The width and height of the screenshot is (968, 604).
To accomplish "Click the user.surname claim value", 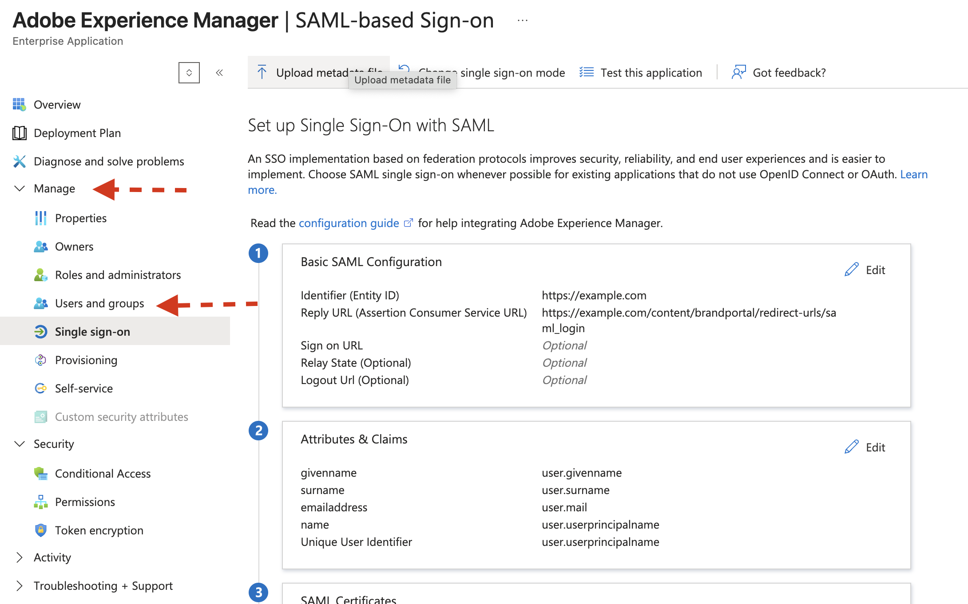I will (x=575, y=490).
